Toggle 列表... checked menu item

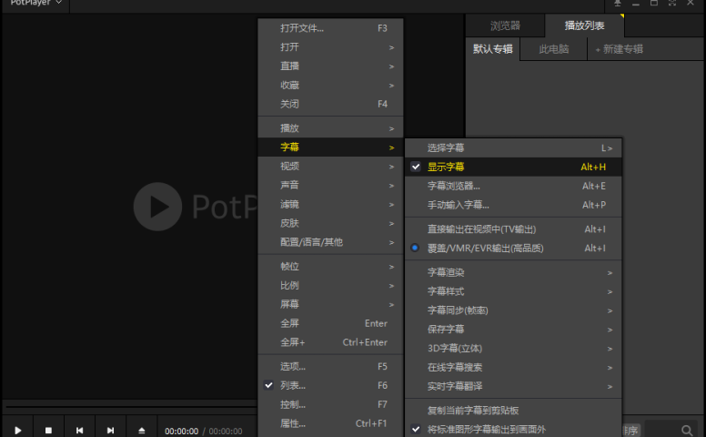click(330, 385)
